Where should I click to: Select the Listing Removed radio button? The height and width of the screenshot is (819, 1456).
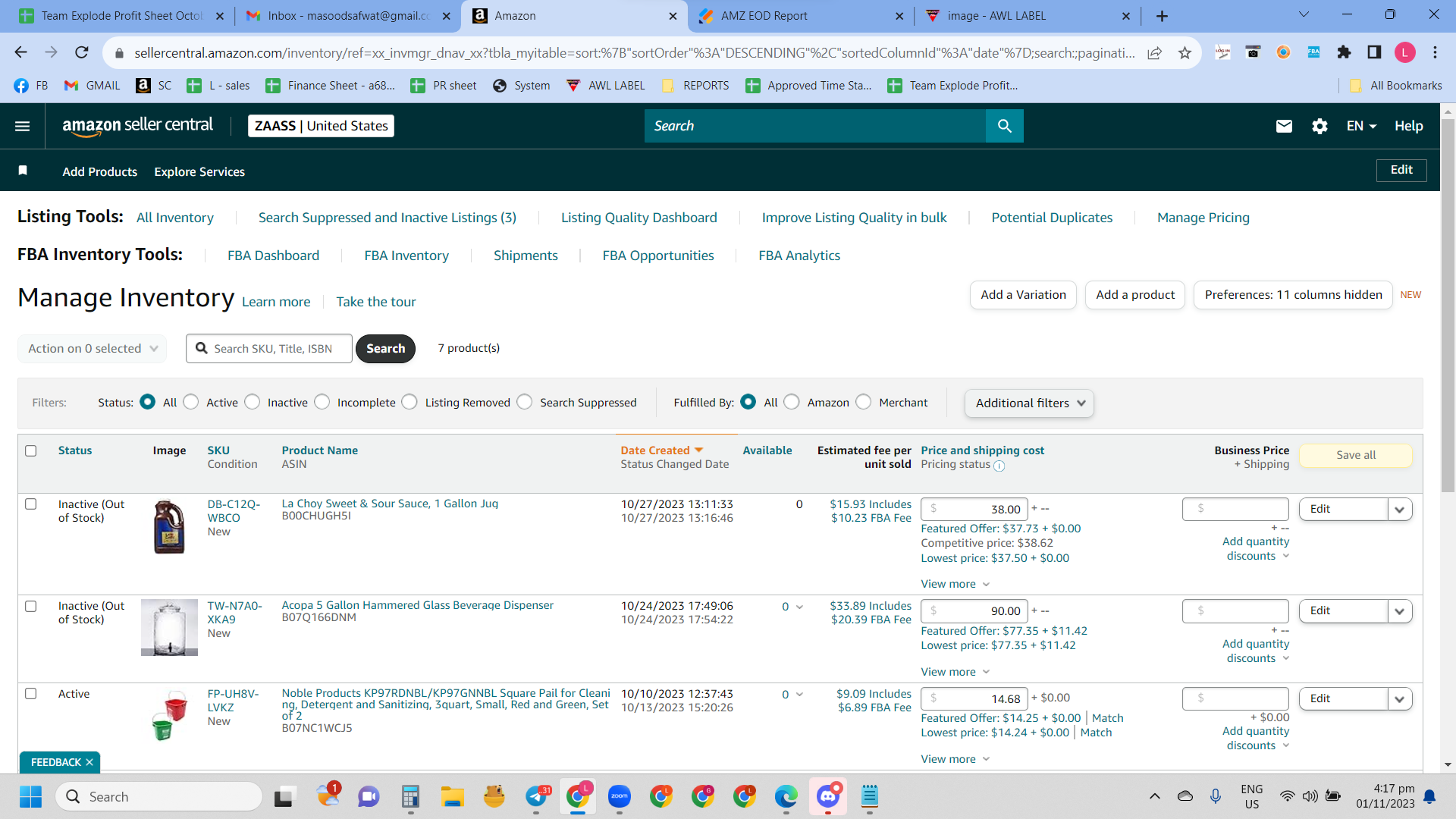[409, 402]
